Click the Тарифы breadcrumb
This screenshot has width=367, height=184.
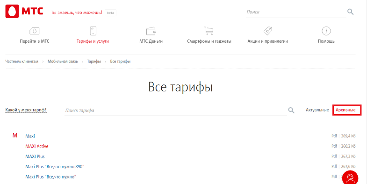pyautogui.click(x=94, y=61)
